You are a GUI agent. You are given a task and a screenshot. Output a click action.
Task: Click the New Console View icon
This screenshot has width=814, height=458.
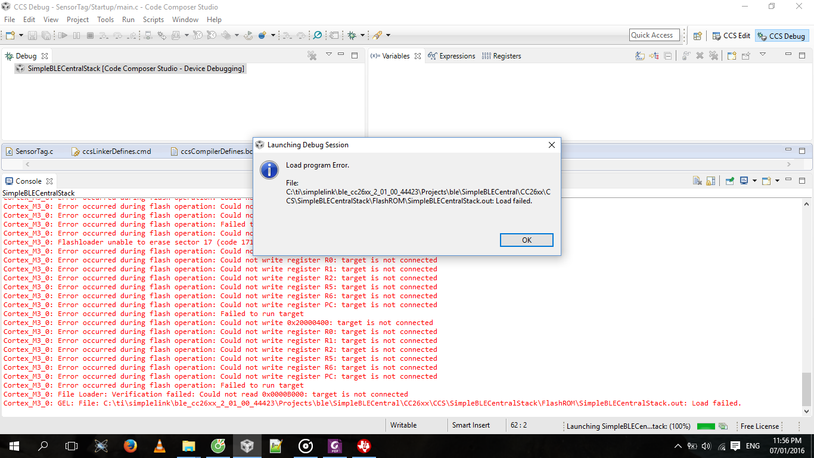click(x=766, y=181)
